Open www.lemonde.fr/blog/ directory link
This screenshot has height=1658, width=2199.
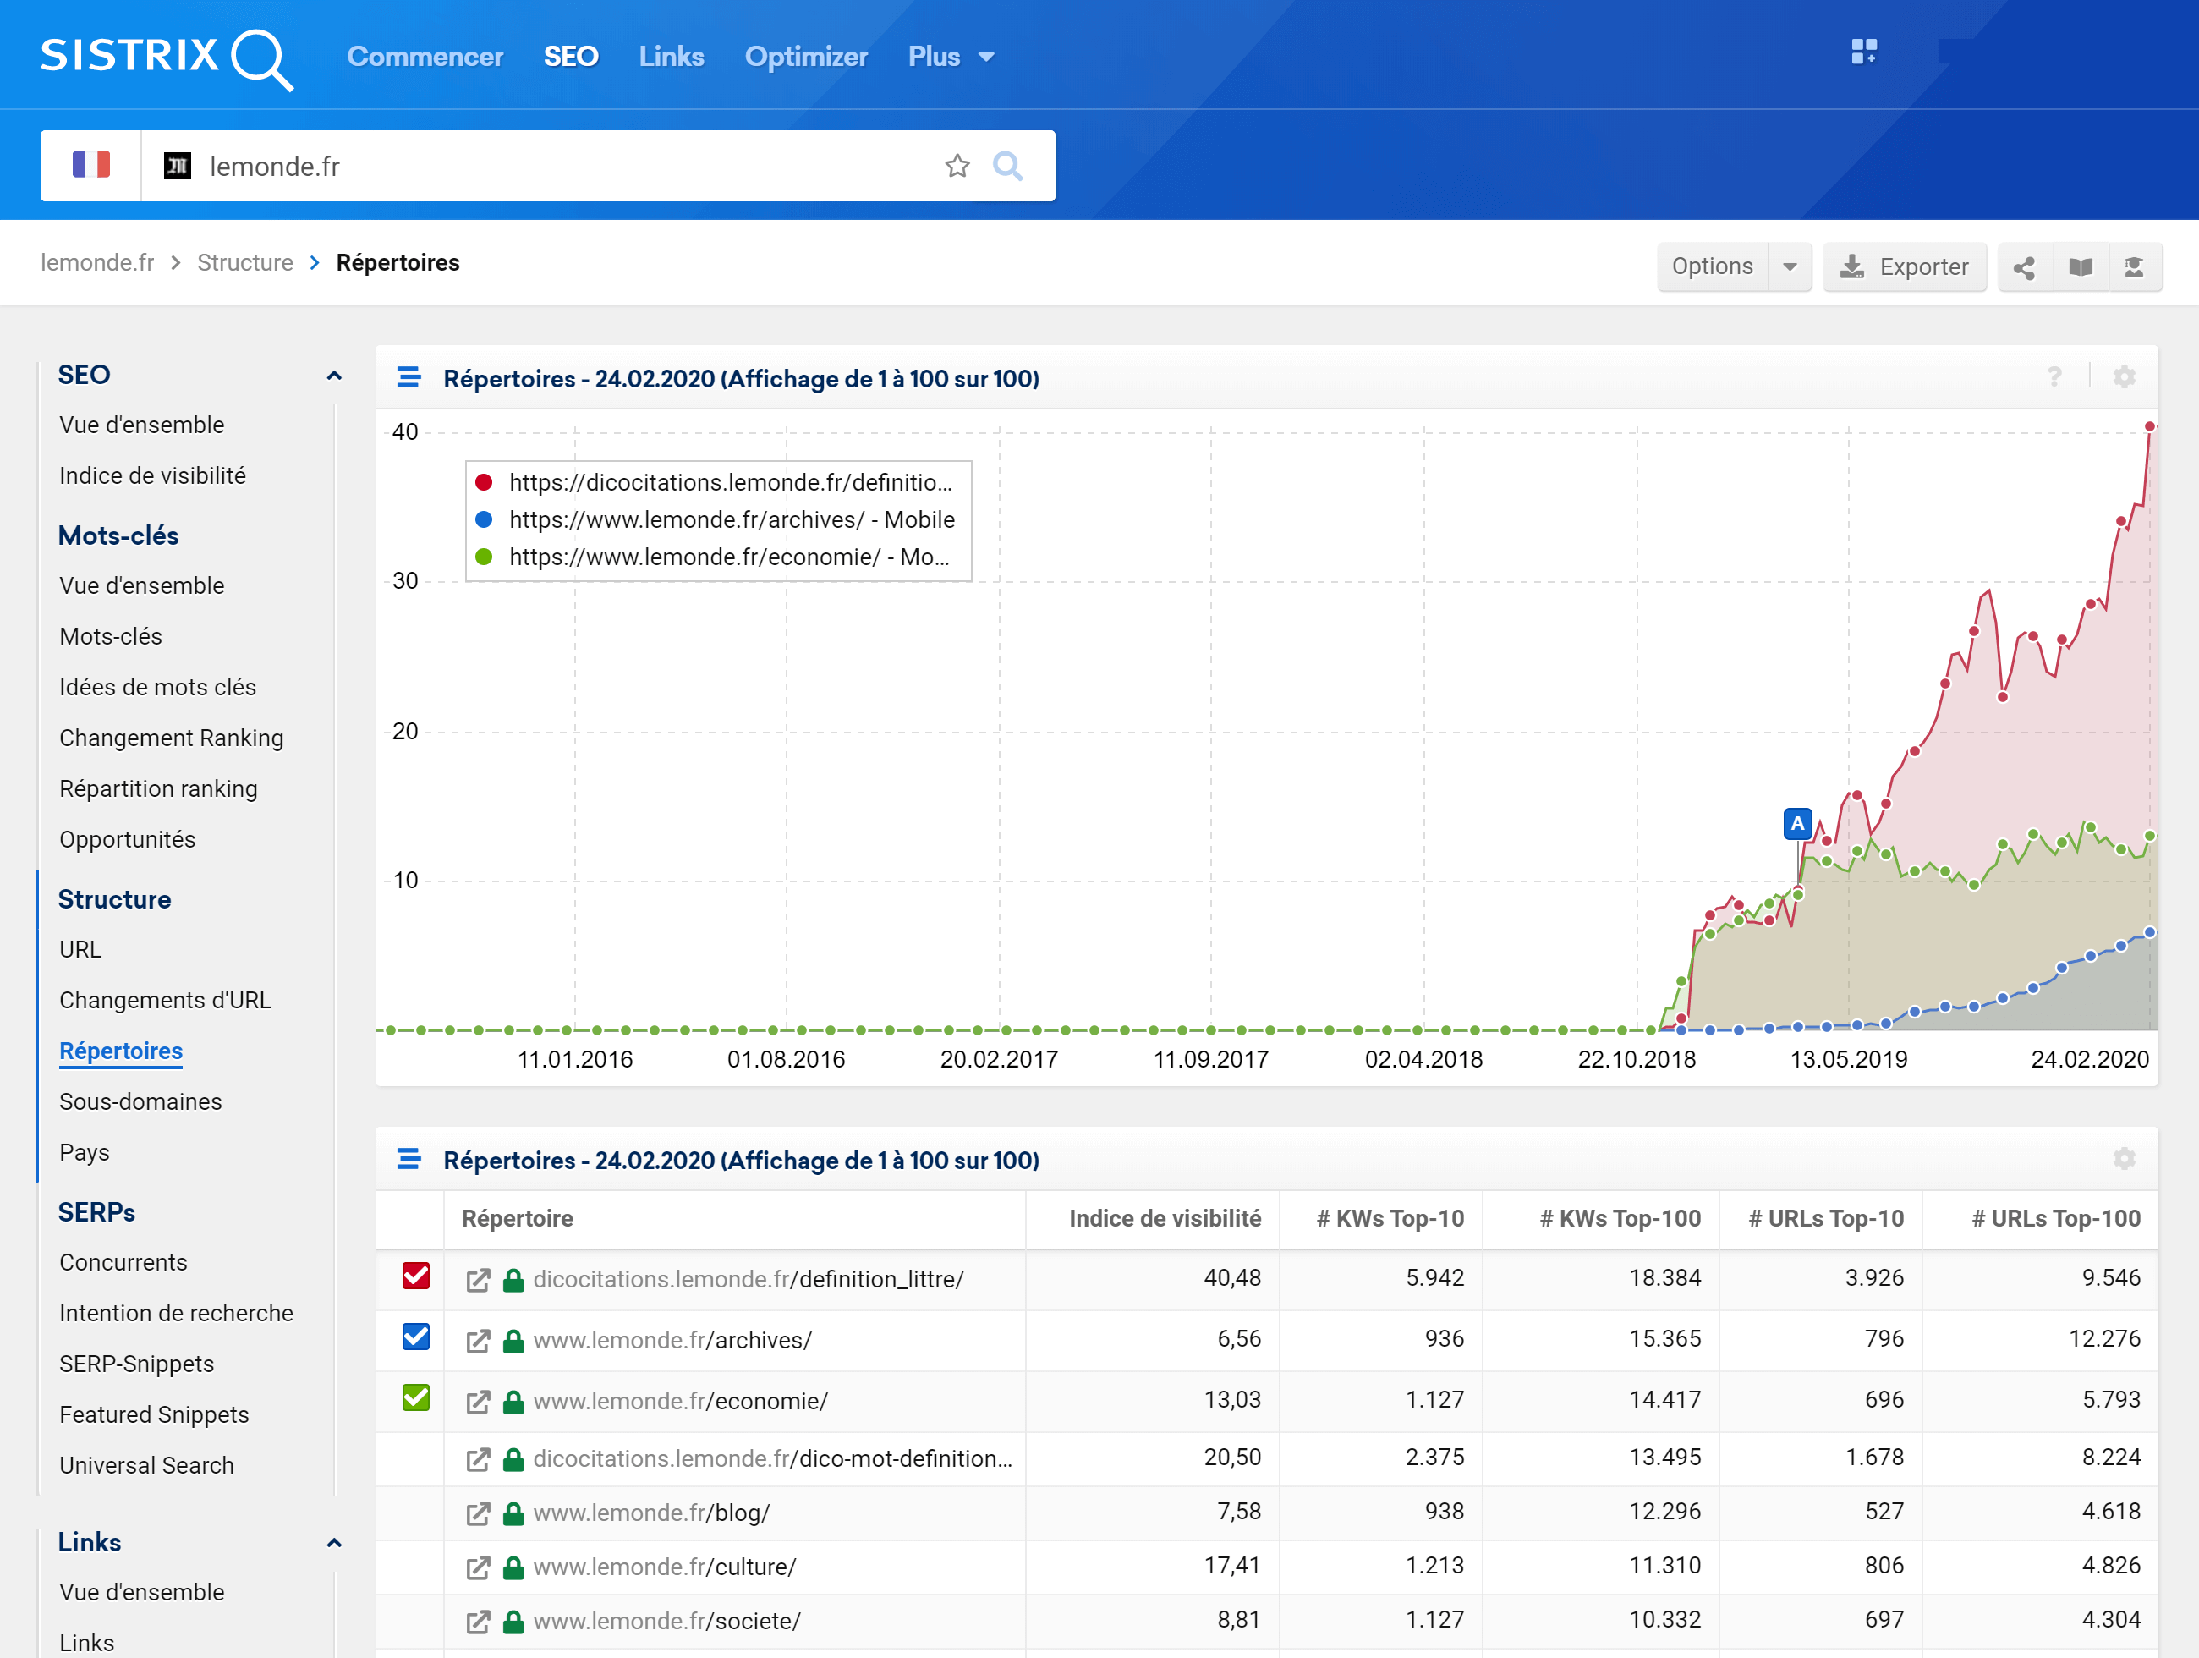[651, 1514]
